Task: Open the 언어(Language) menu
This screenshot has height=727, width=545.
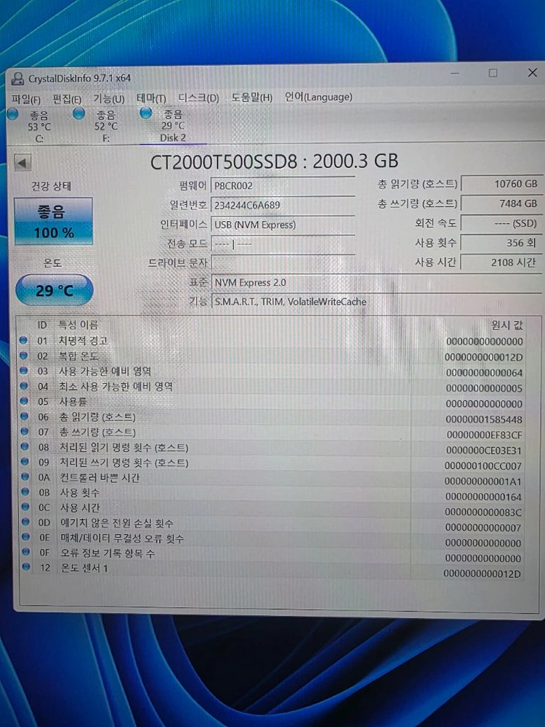Action: click(318, 97)
